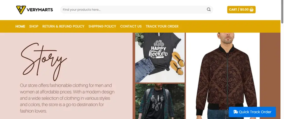
Task: Select Track Your Order in navigation
Action: pyautogui.click(x=162, y=26)
